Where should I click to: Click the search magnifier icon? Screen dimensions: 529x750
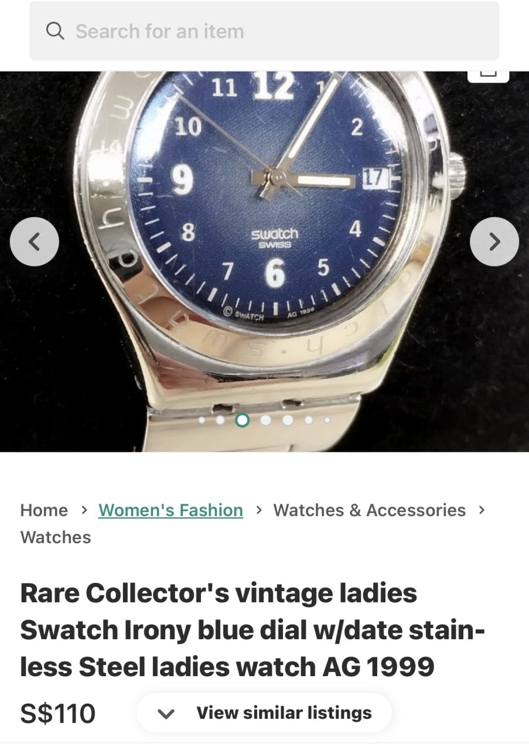tap(55, 31)
